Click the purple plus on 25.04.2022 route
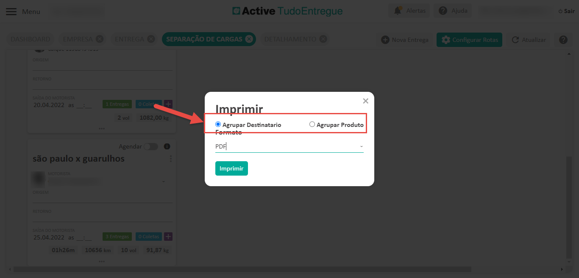Screen dimensions: 579x278 pos(168,237)
